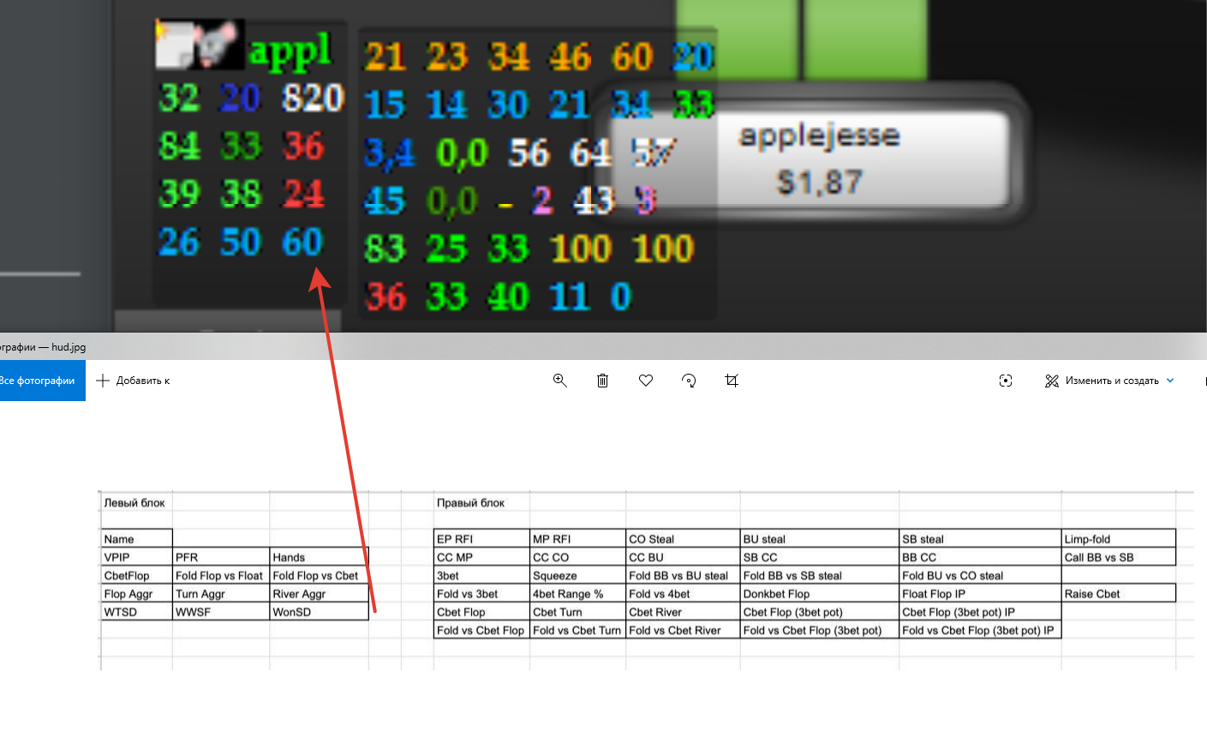This screenshot has height=738, width=1207.
Task: Click the green 39 stat in HUD
Action: coord(180,195)
